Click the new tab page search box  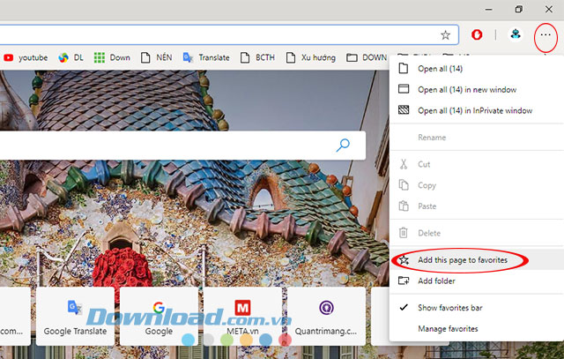182,146
